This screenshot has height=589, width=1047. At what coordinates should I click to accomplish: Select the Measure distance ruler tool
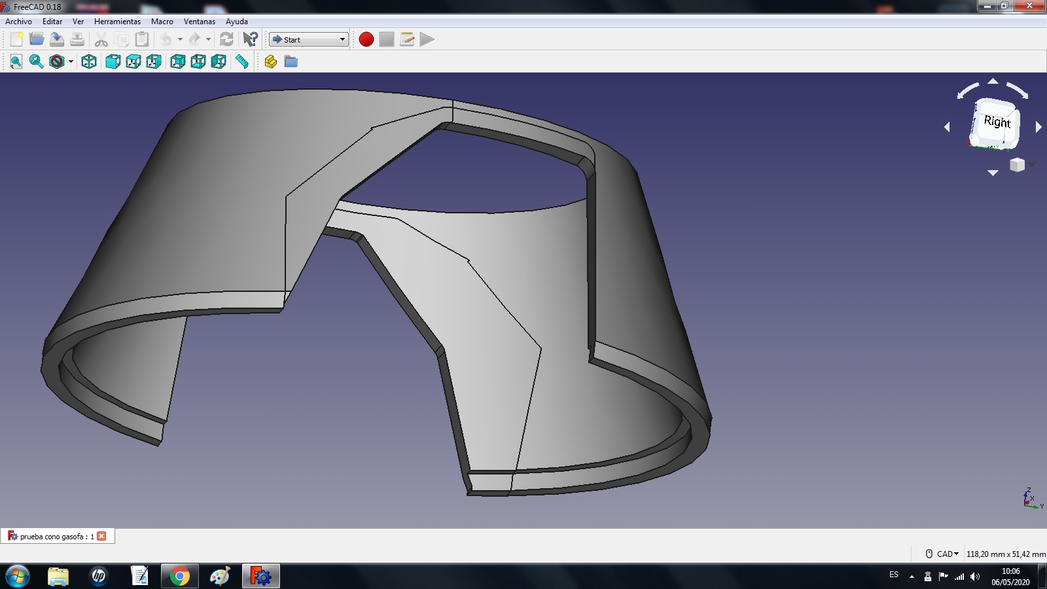click(x=242, y=62)
